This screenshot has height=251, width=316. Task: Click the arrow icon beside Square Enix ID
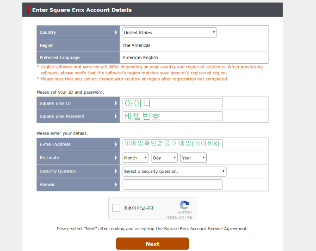click(x=116, y=103)
